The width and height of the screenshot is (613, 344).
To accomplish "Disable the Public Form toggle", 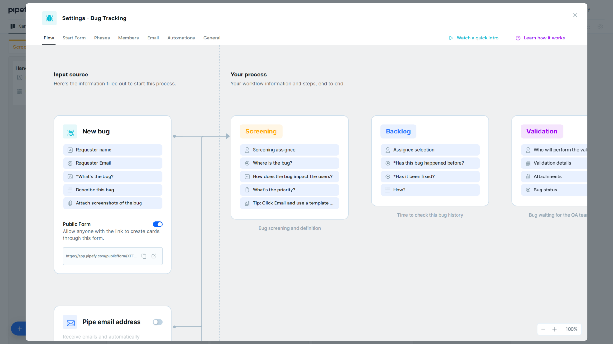I will pyautogui.click(x=157, y=224).
